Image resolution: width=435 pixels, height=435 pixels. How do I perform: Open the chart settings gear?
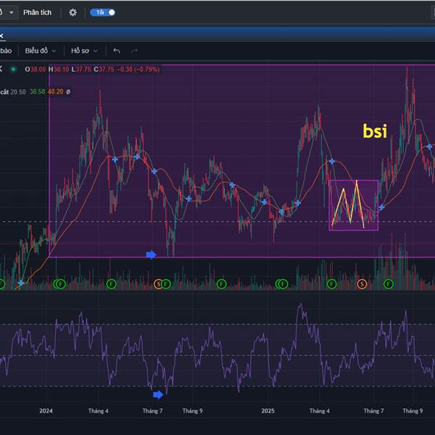(x=72, y=12)
